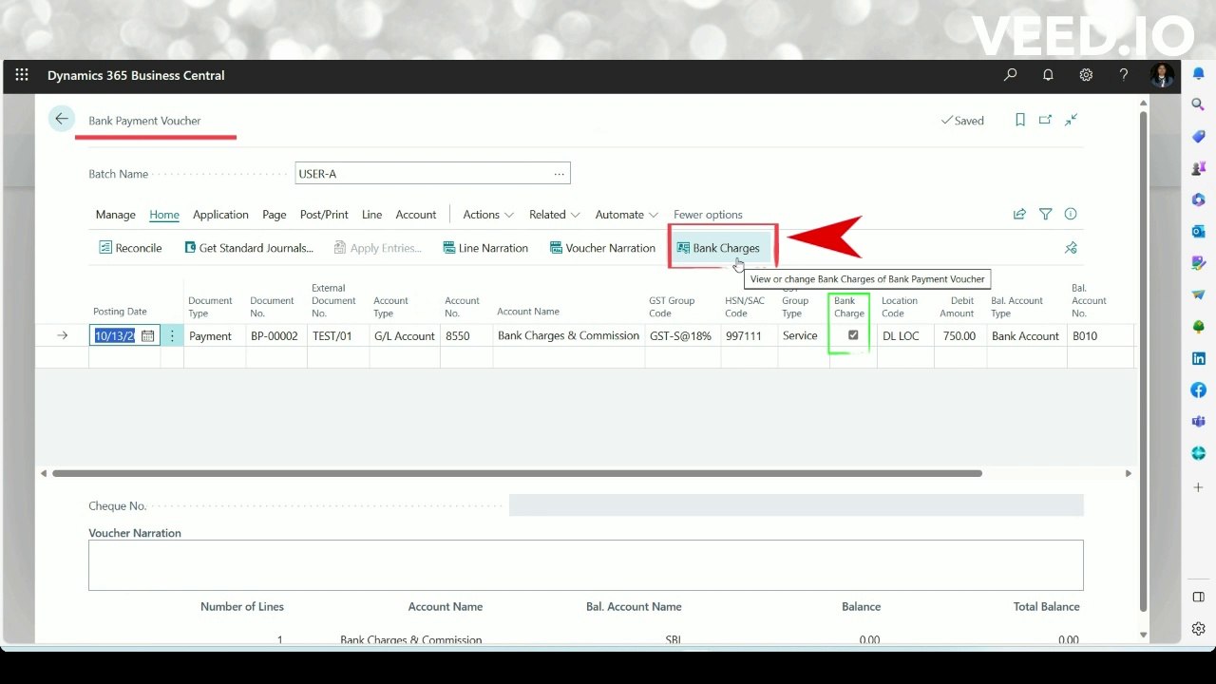This screenshot has width=1216, height=684.
Task: Open Batch Name lookup ellipsis
Action: tap(560, 173)
